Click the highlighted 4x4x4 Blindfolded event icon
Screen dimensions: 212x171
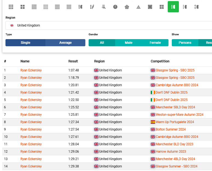[173, 7]
